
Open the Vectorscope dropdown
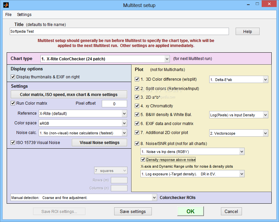pyautogui.click(x=239, y=133)
